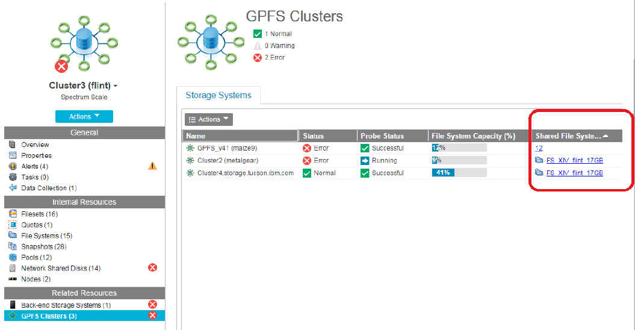The image size is (635, 330).
Task: Click the 9% capacity bar for Cluster2
Action: (459, 160)
